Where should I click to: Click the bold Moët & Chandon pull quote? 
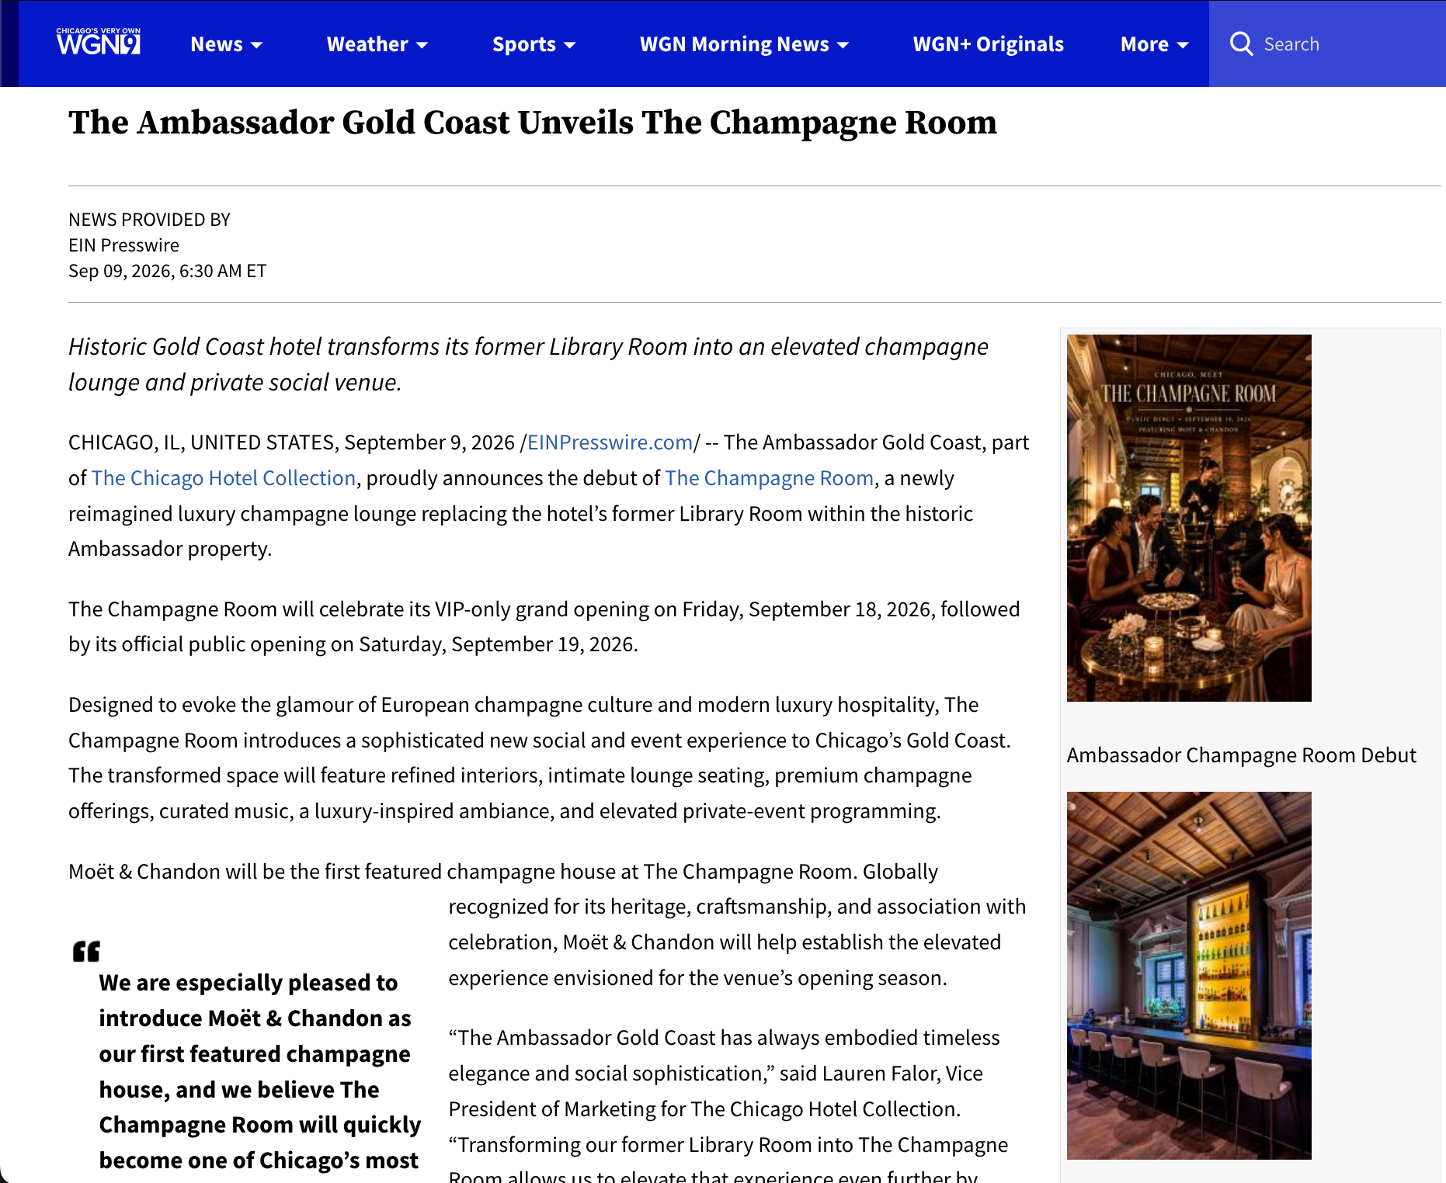pyautogui.click(x=259, y=1071)
